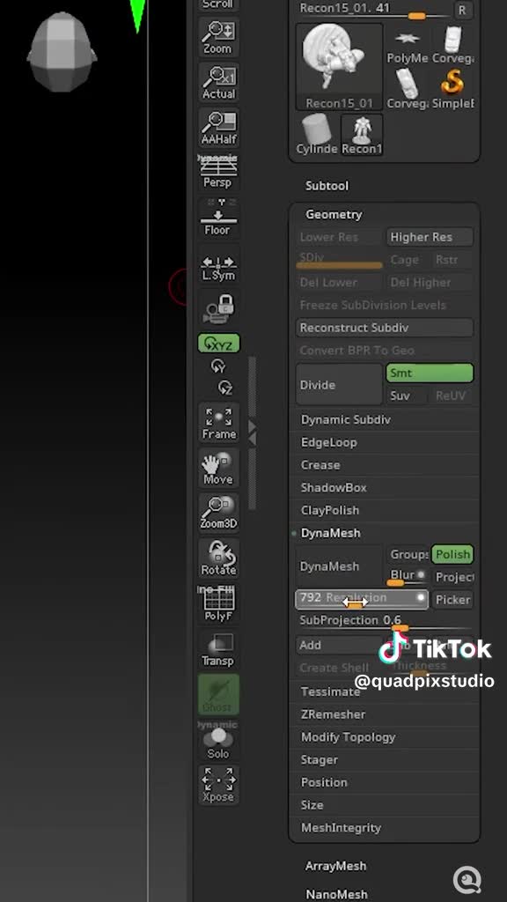Toggle Smt smoothing option

[x=430, y=373]
